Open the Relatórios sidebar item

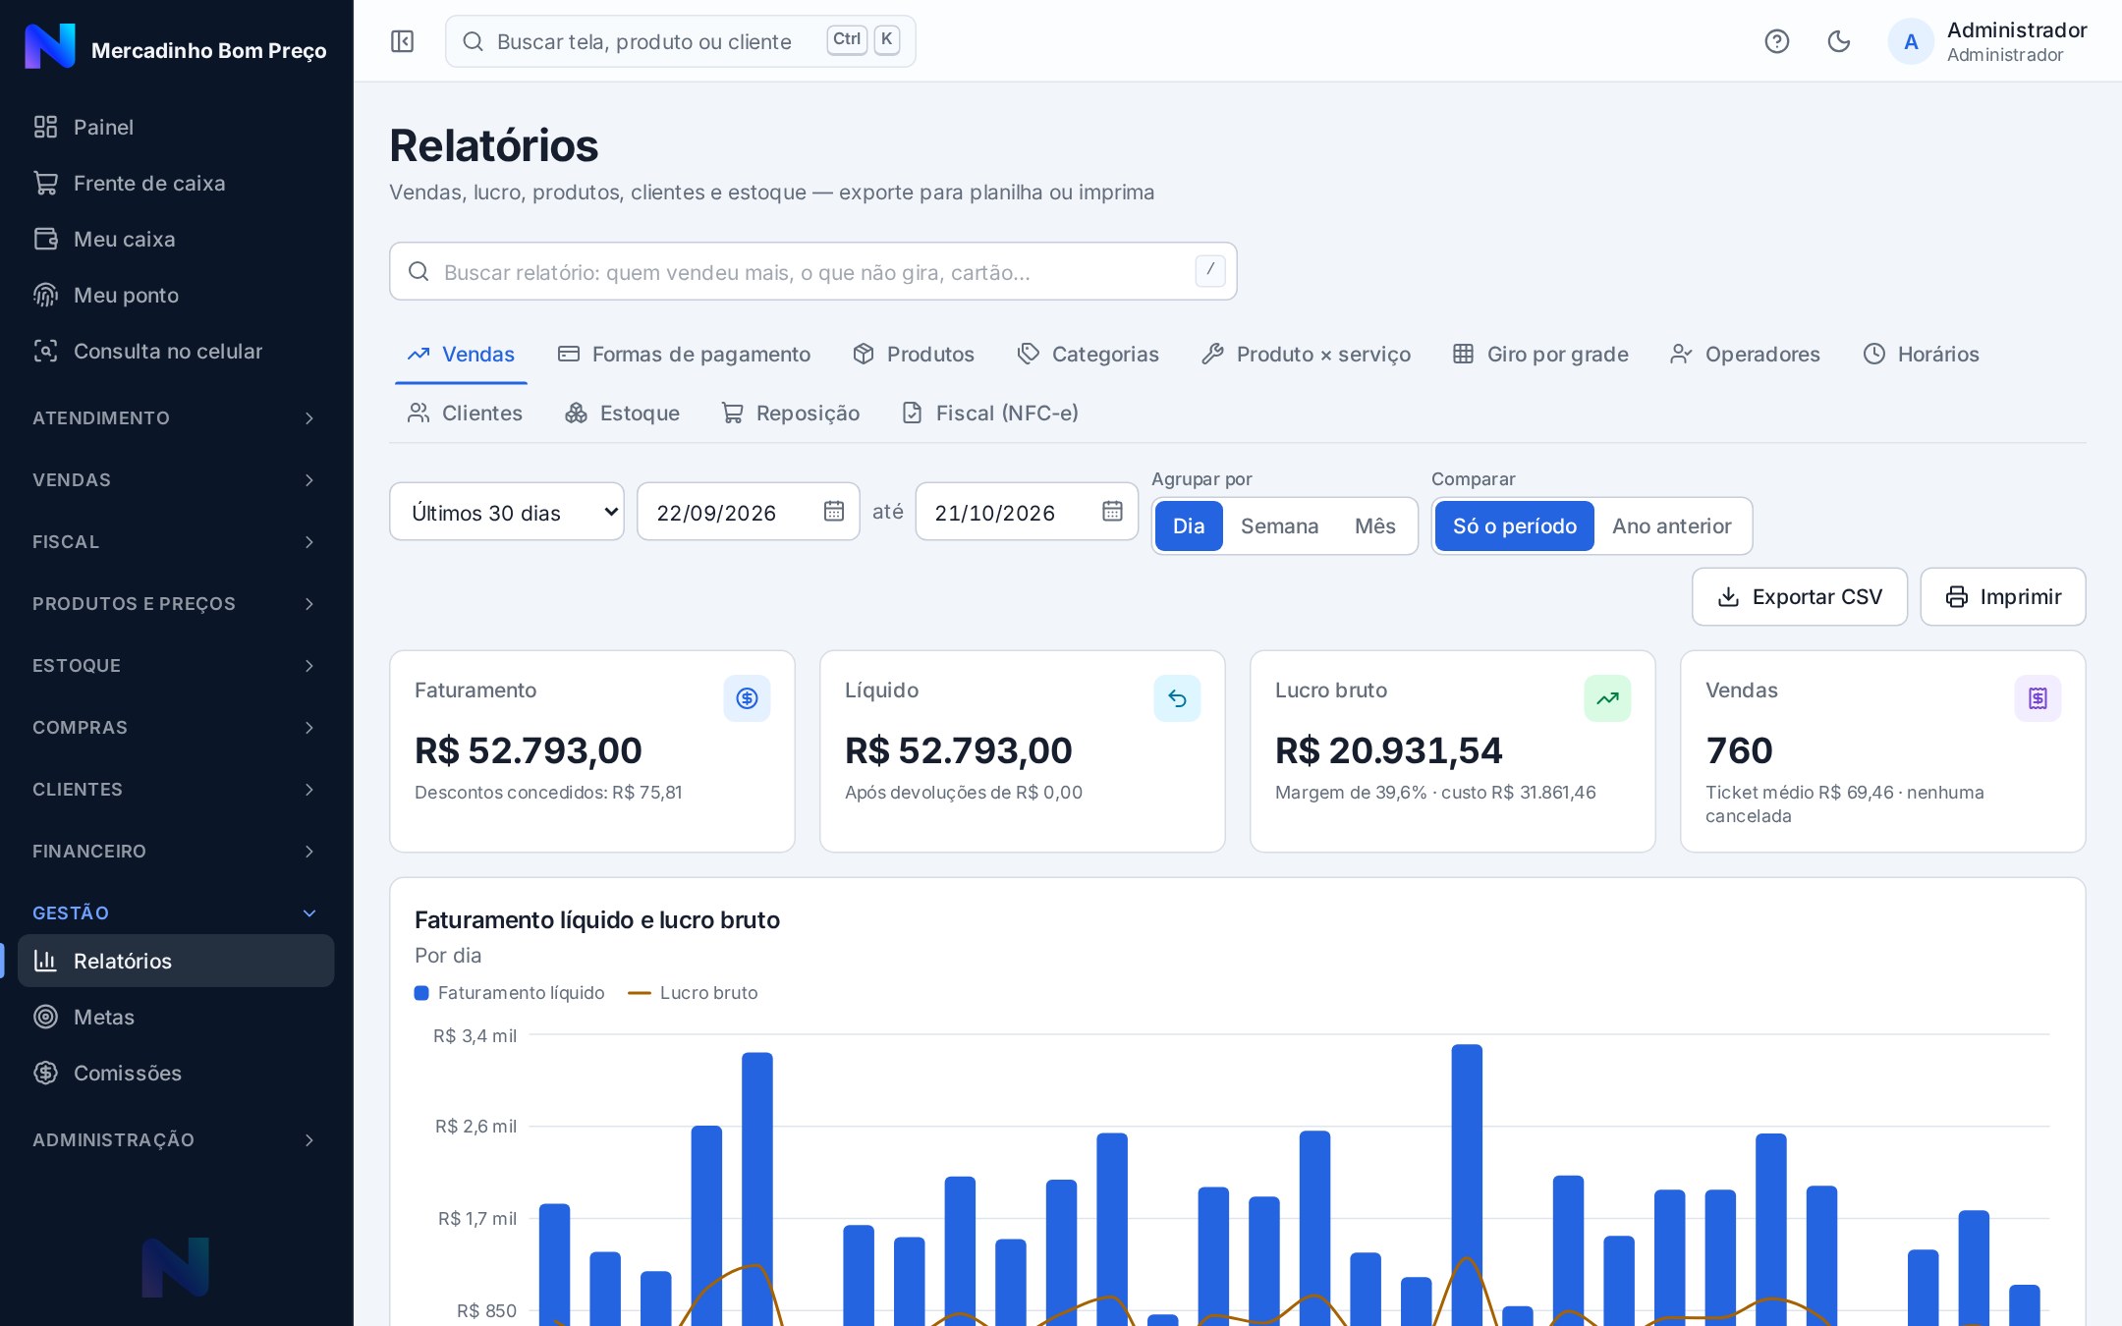(176, 961)
